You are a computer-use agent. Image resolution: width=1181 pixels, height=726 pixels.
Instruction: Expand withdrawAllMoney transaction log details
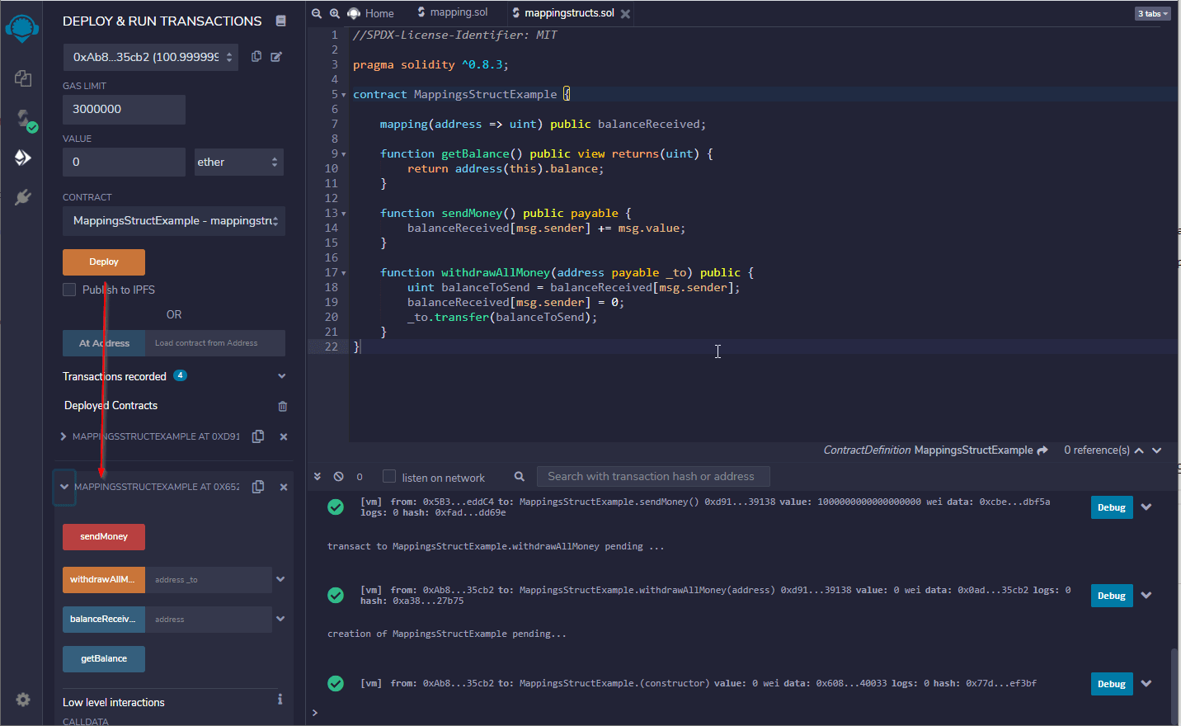pyautogui.click(x=1146, y=596)
